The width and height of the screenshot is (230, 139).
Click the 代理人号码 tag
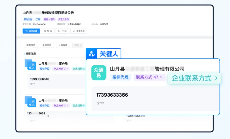pyautogui.click(x=63, y=19)
